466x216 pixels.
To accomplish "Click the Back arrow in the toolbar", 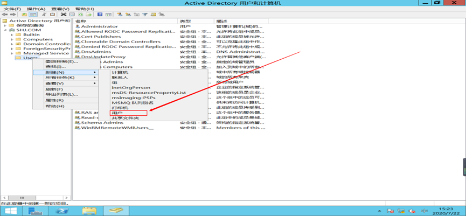I will click(5, 14).
